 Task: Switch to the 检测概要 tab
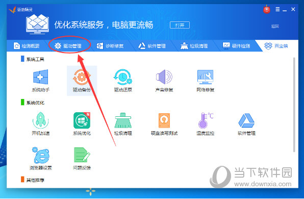tap(27, 46)
